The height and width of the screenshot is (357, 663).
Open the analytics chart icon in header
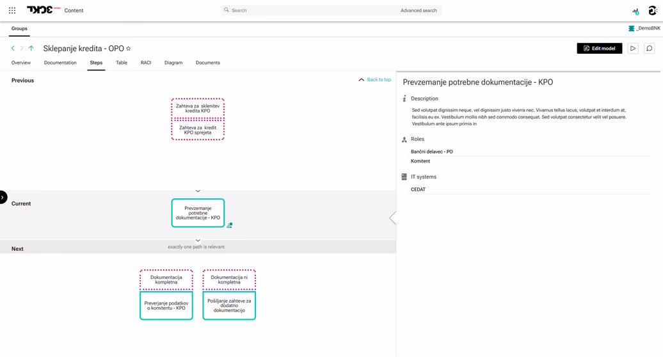[x=635, y=11]
